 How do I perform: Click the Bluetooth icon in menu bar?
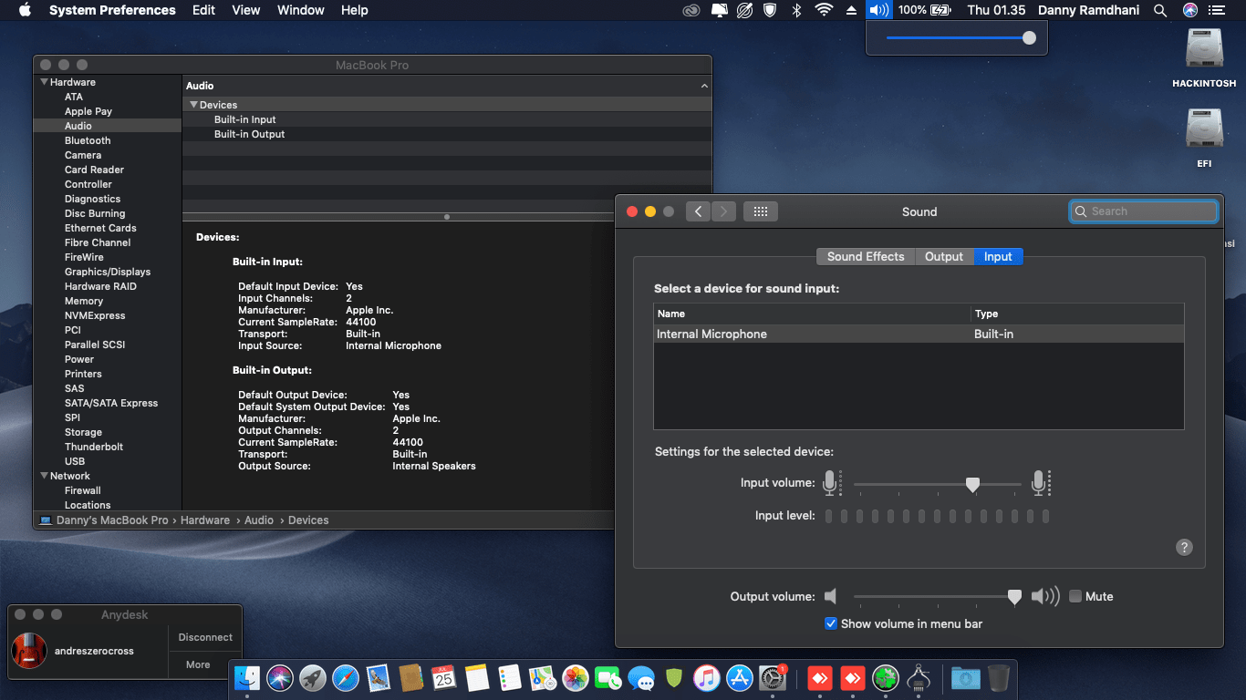(x=796, y=10)
